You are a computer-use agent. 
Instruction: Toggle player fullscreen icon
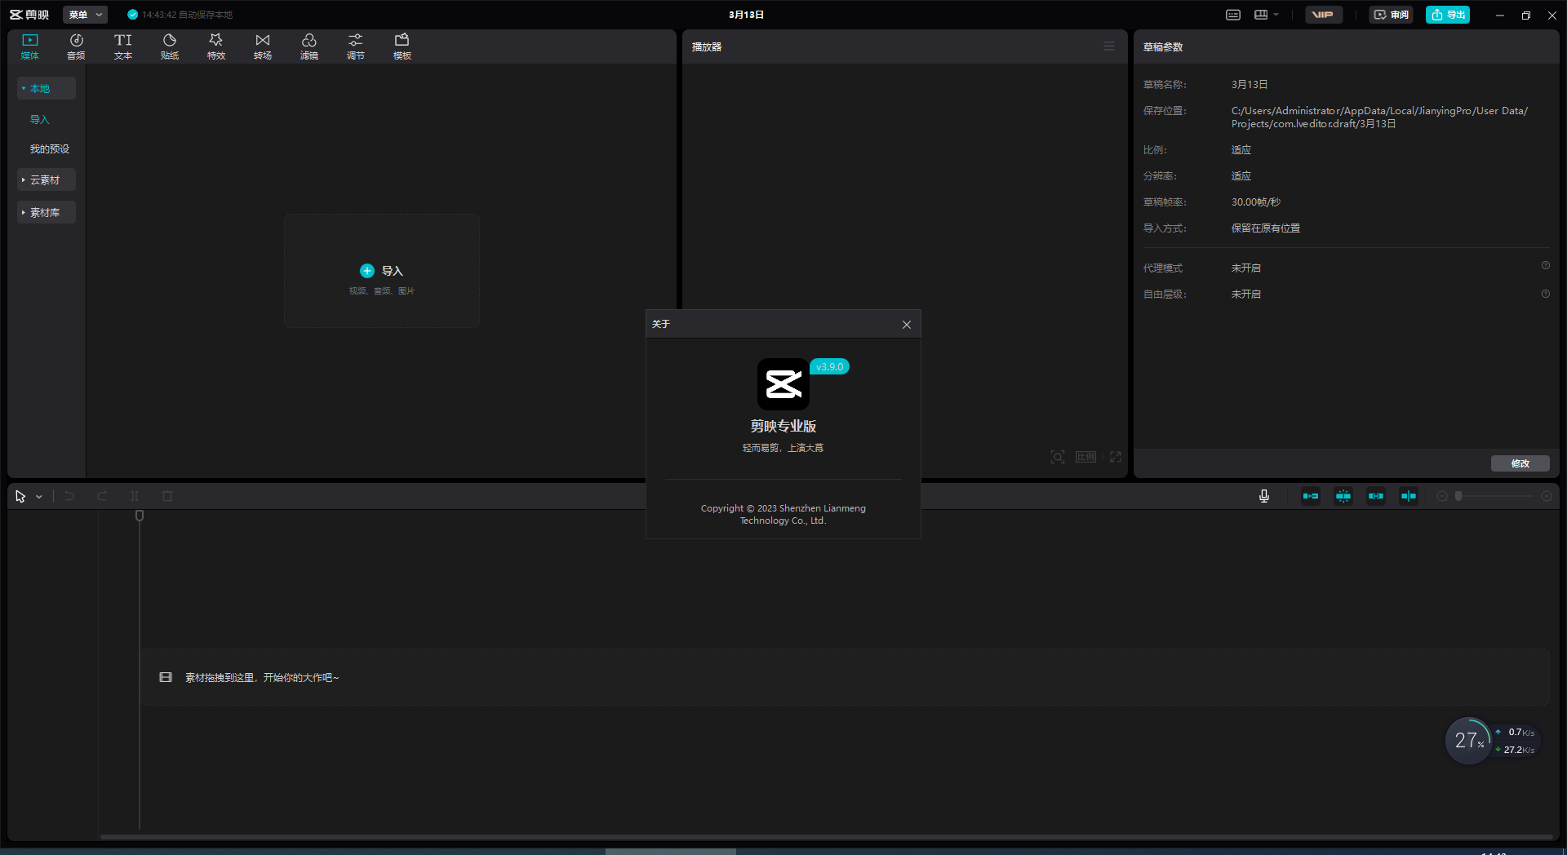(x=1116, y=457)
